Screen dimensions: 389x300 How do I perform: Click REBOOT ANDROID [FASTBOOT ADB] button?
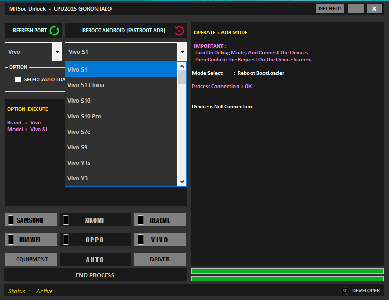tap(126, 31)
